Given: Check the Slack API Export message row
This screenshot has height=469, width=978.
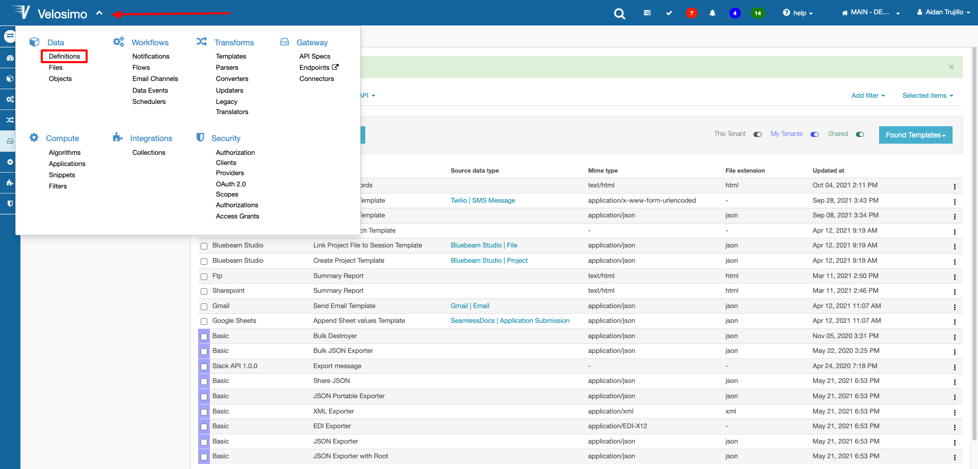Looking at the screenshot, I should [204, 367].
